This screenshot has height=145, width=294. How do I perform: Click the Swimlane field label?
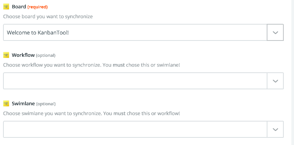(x=23, y=103)
